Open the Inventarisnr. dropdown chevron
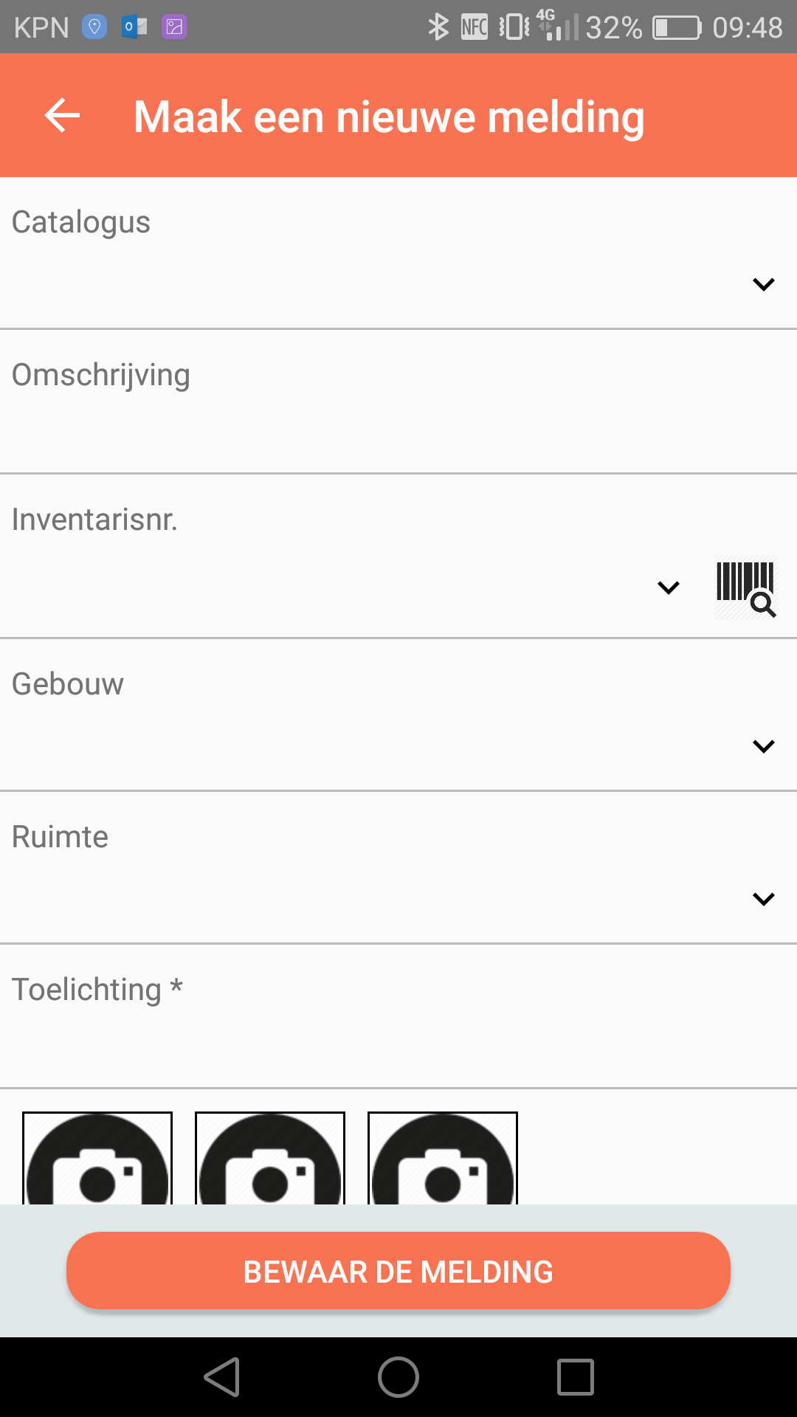Image resolution: width=797 pixels, height=1417 pixels. pos(669,587)
